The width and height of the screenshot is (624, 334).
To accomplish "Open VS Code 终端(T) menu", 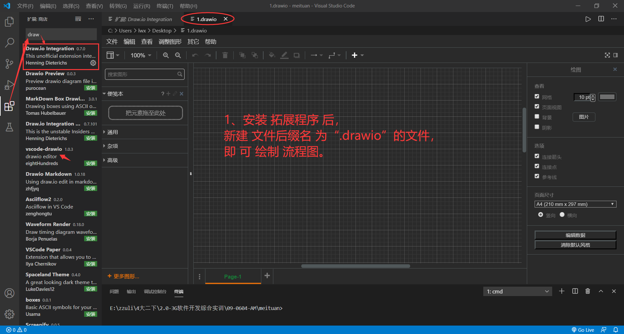I will (x=165, y=6).
